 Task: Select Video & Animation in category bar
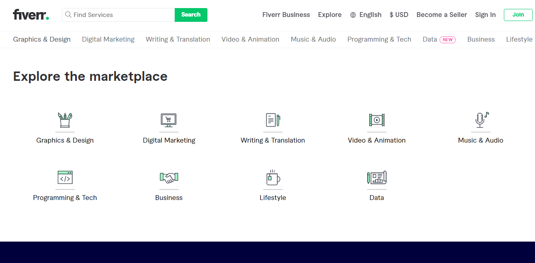coord(250,39)
